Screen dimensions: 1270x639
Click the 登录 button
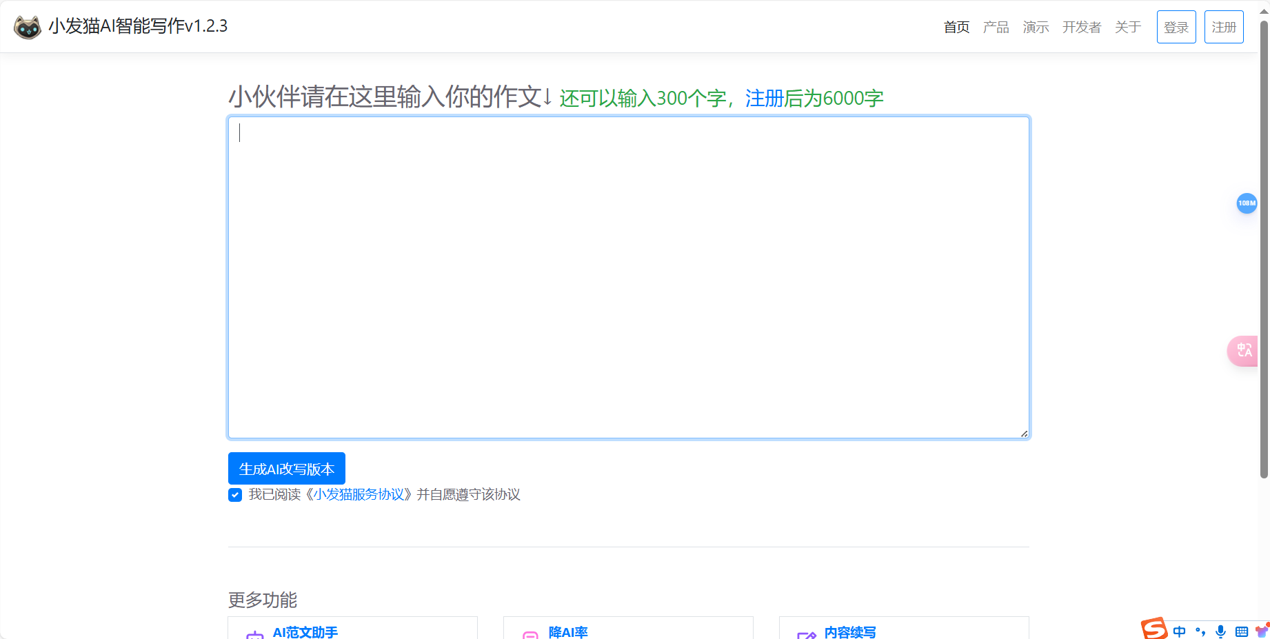(1176, 28)
